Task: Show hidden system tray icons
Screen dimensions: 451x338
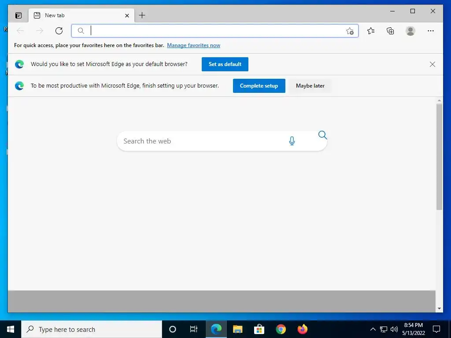Action: [373, 329]
